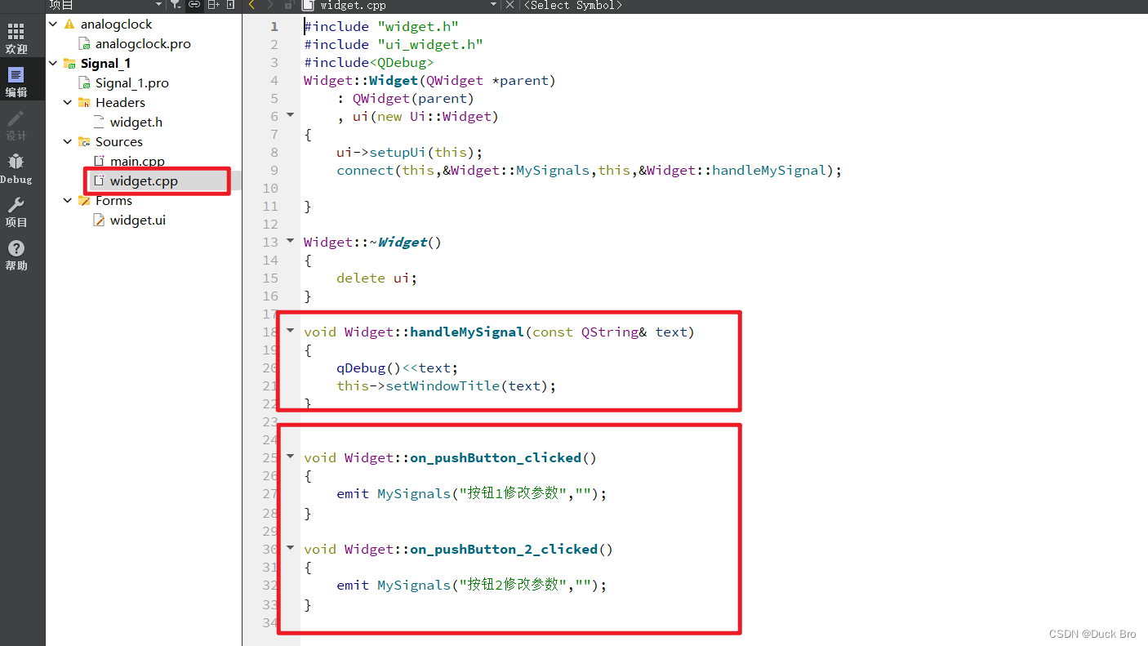This screenshot has height=646, width=1148.
Task: Select the Headers folder label
Action: coord(120,102)
